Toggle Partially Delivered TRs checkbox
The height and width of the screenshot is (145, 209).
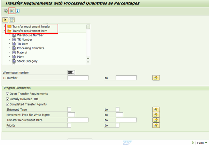(8, 99)
